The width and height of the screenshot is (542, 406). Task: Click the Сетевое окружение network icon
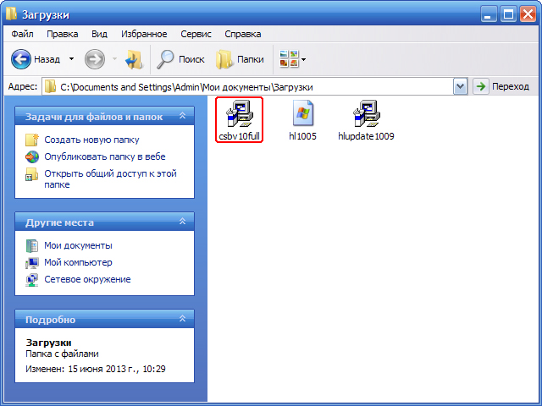click(32, 280)
